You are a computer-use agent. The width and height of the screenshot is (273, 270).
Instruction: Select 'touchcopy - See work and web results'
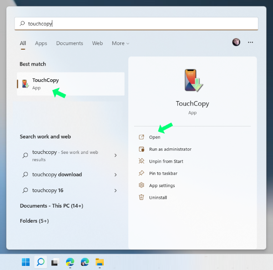[69, 155]
